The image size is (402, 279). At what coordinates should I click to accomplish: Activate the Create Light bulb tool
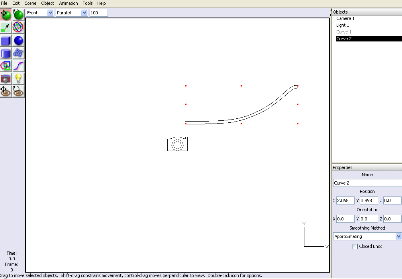18,79
